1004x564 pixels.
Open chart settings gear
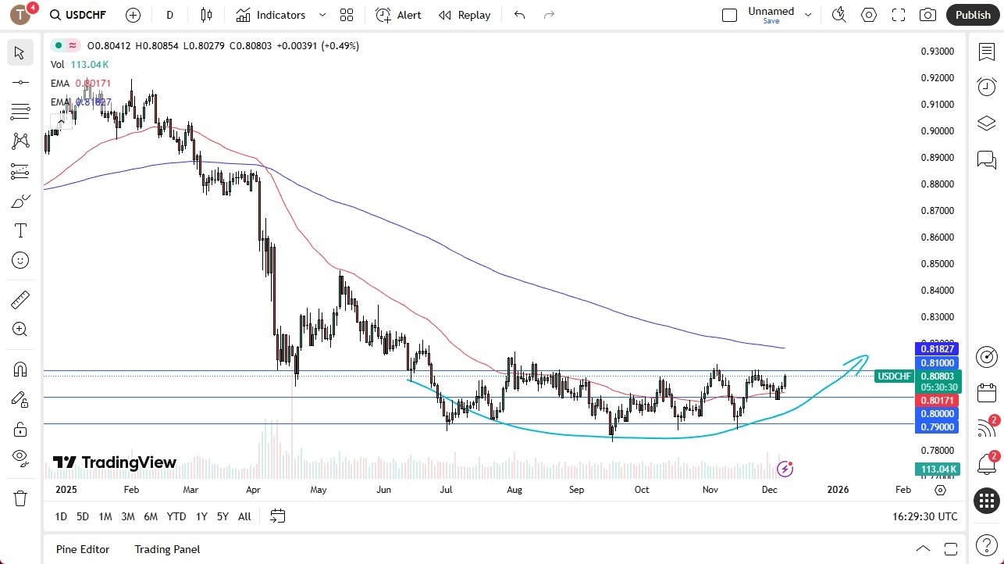(868, 14)
